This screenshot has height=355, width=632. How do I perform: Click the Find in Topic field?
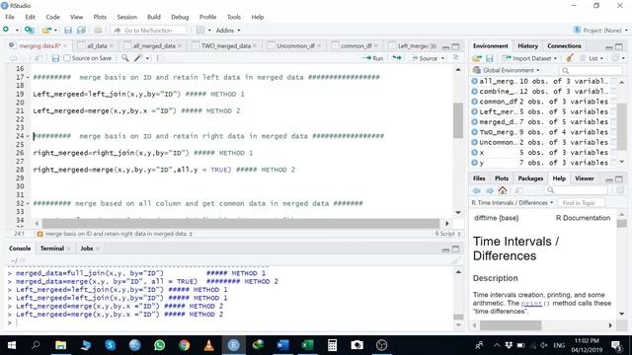(x=581, y=202)
